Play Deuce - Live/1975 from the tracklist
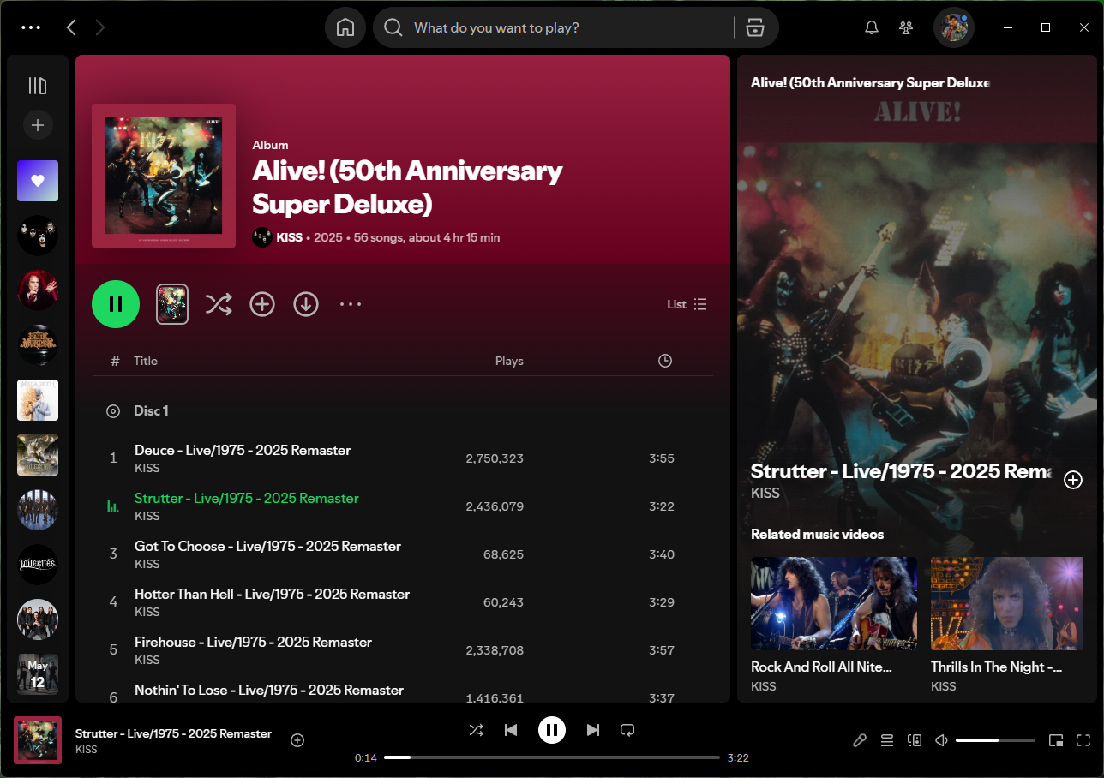The image size is (1104, 778). coord(241,450)
